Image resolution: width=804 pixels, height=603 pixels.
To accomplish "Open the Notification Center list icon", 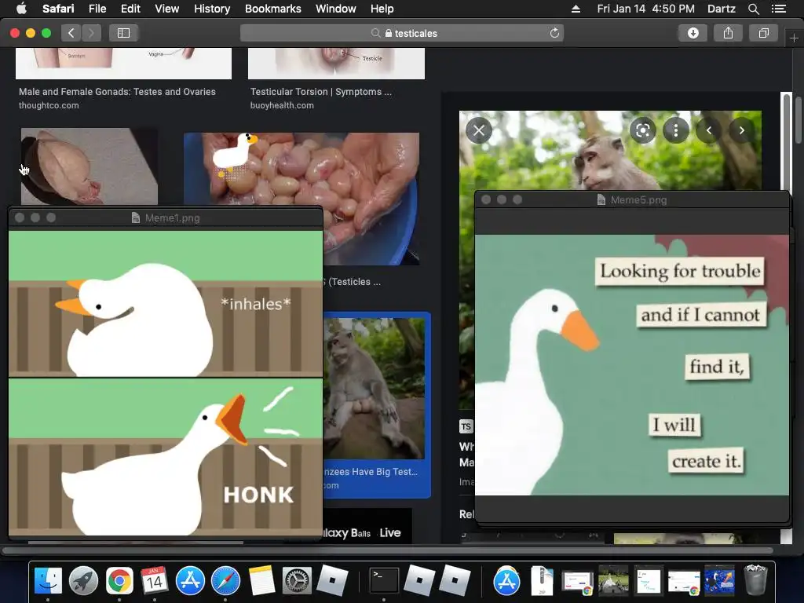I will point(779,9).
